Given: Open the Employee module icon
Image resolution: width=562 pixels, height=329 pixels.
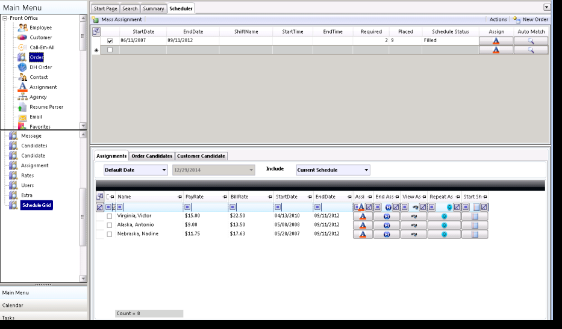Looking at the screenshot, I should click(22, 27).
